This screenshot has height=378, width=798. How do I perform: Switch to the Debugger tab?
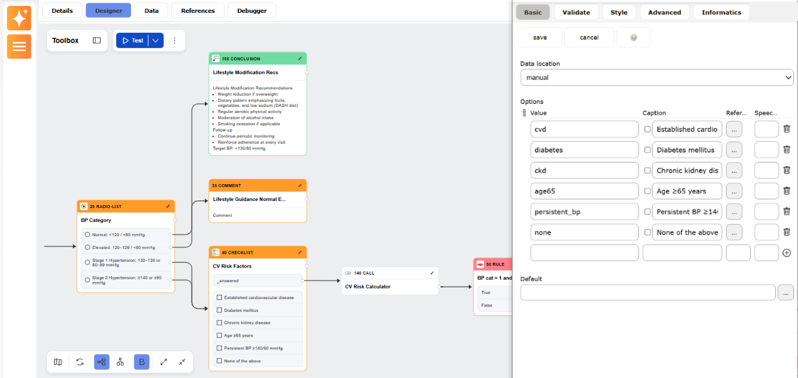pos(252,11)
